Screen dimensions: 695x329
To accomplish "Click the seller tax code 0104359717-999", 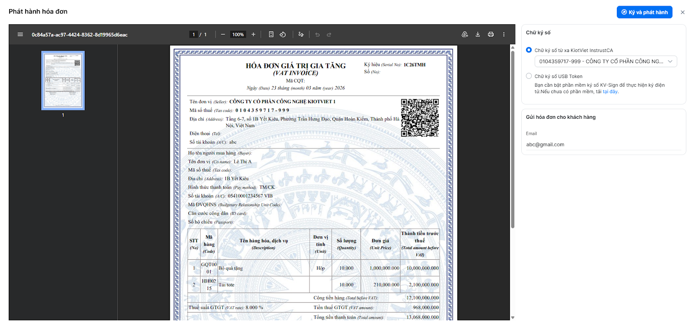I will tap(262, 111).
